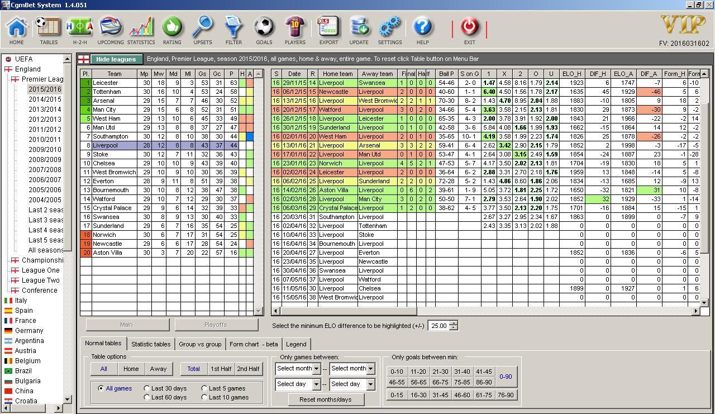Open the first Select month dropdown
The width and height of the screenshot is (715, 414).
coord(316,369)
